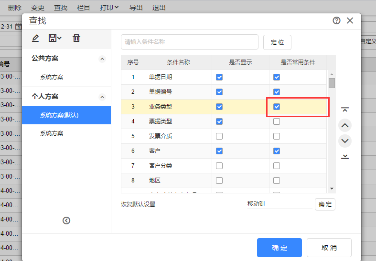Open the 打印 menu

109,8
